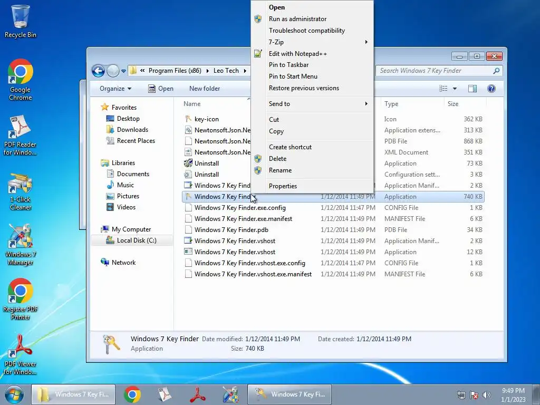
Task: Click the Leo Tech breadcrumb
Action: pos(226,71)
